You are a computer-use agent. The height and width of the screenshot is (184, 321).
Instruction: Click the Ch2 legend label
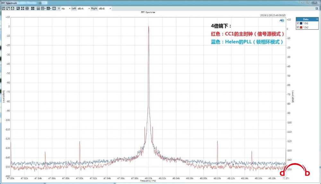coord(306,28)
